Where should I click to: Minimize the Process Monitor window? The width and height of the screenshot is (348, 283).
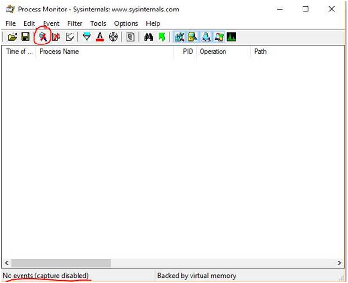click(280, 9)
